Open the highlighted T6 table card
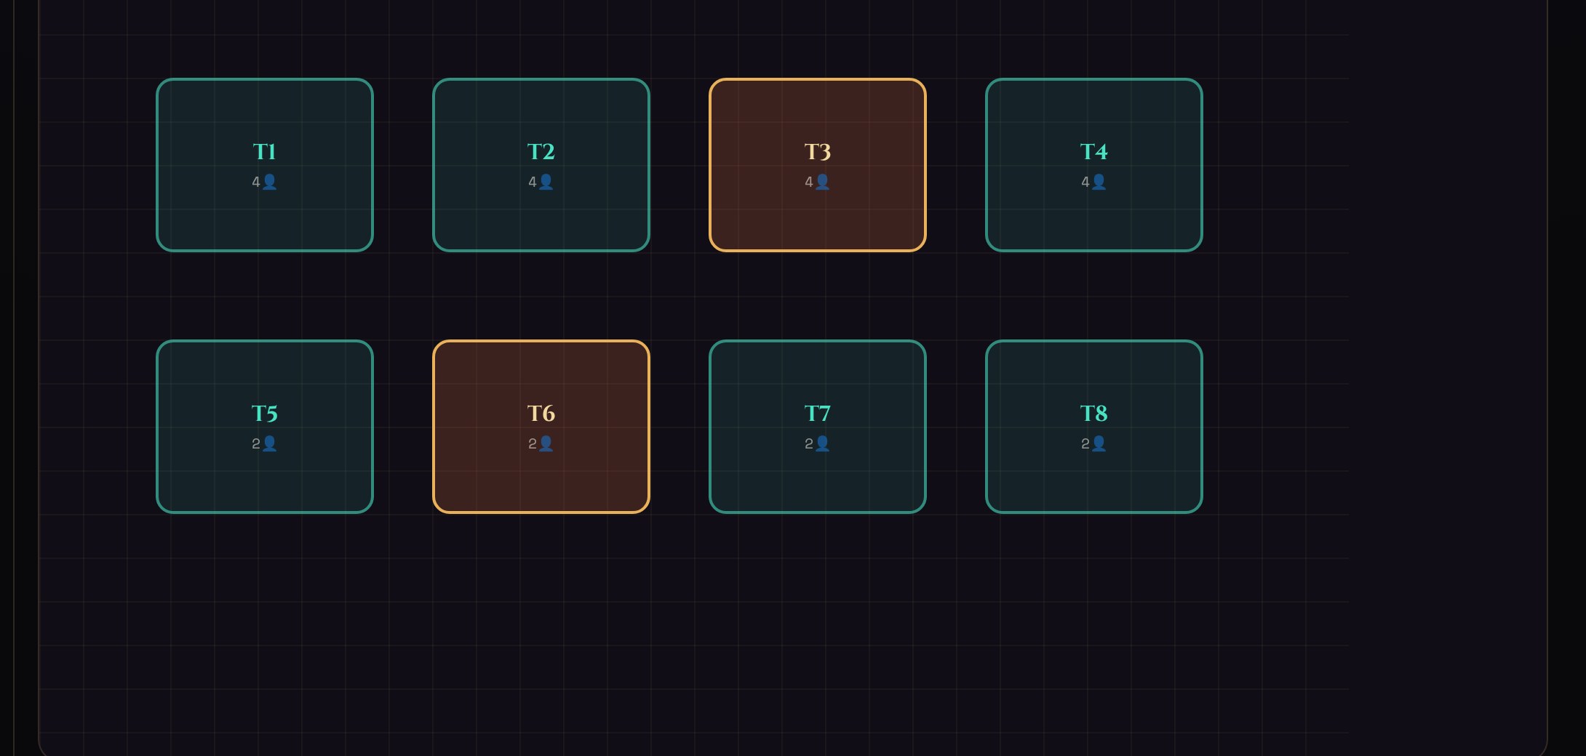 541,427
